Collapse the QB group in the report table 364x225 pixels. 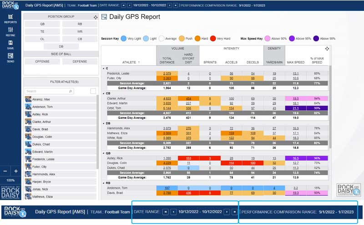104,153
